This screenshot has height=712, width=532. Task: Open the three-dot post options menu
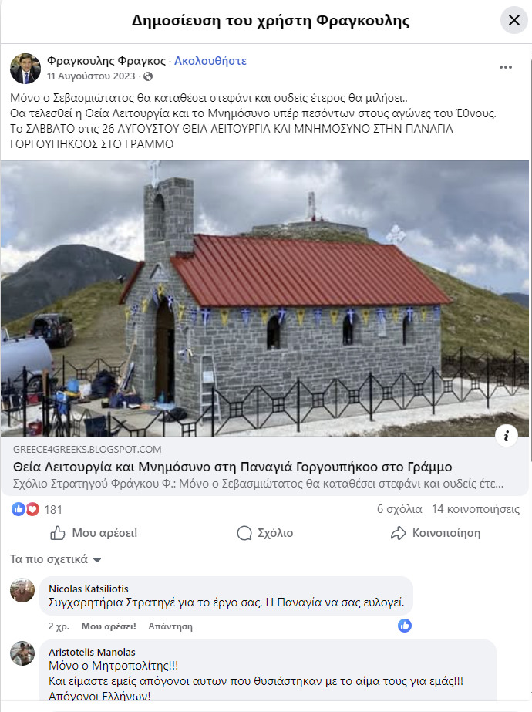point(505,67)
